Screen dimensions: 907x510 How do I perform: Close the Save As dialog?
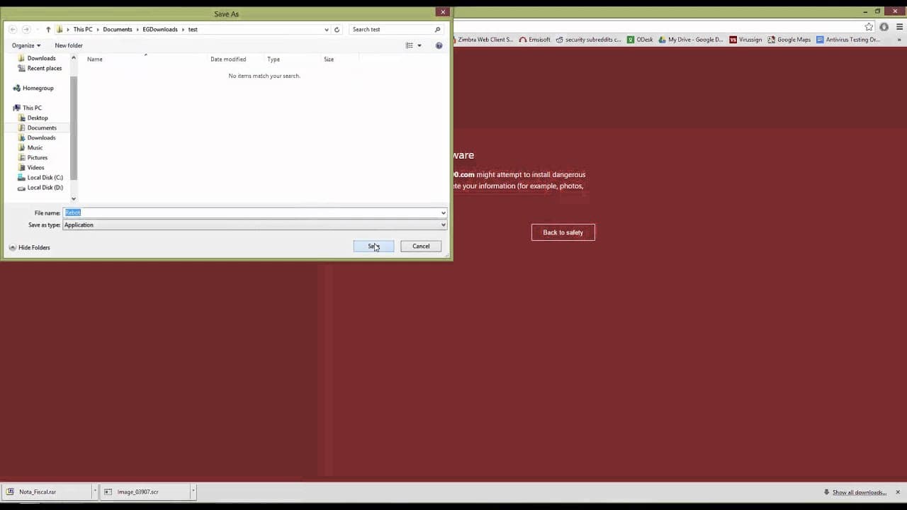coord(443,12)
